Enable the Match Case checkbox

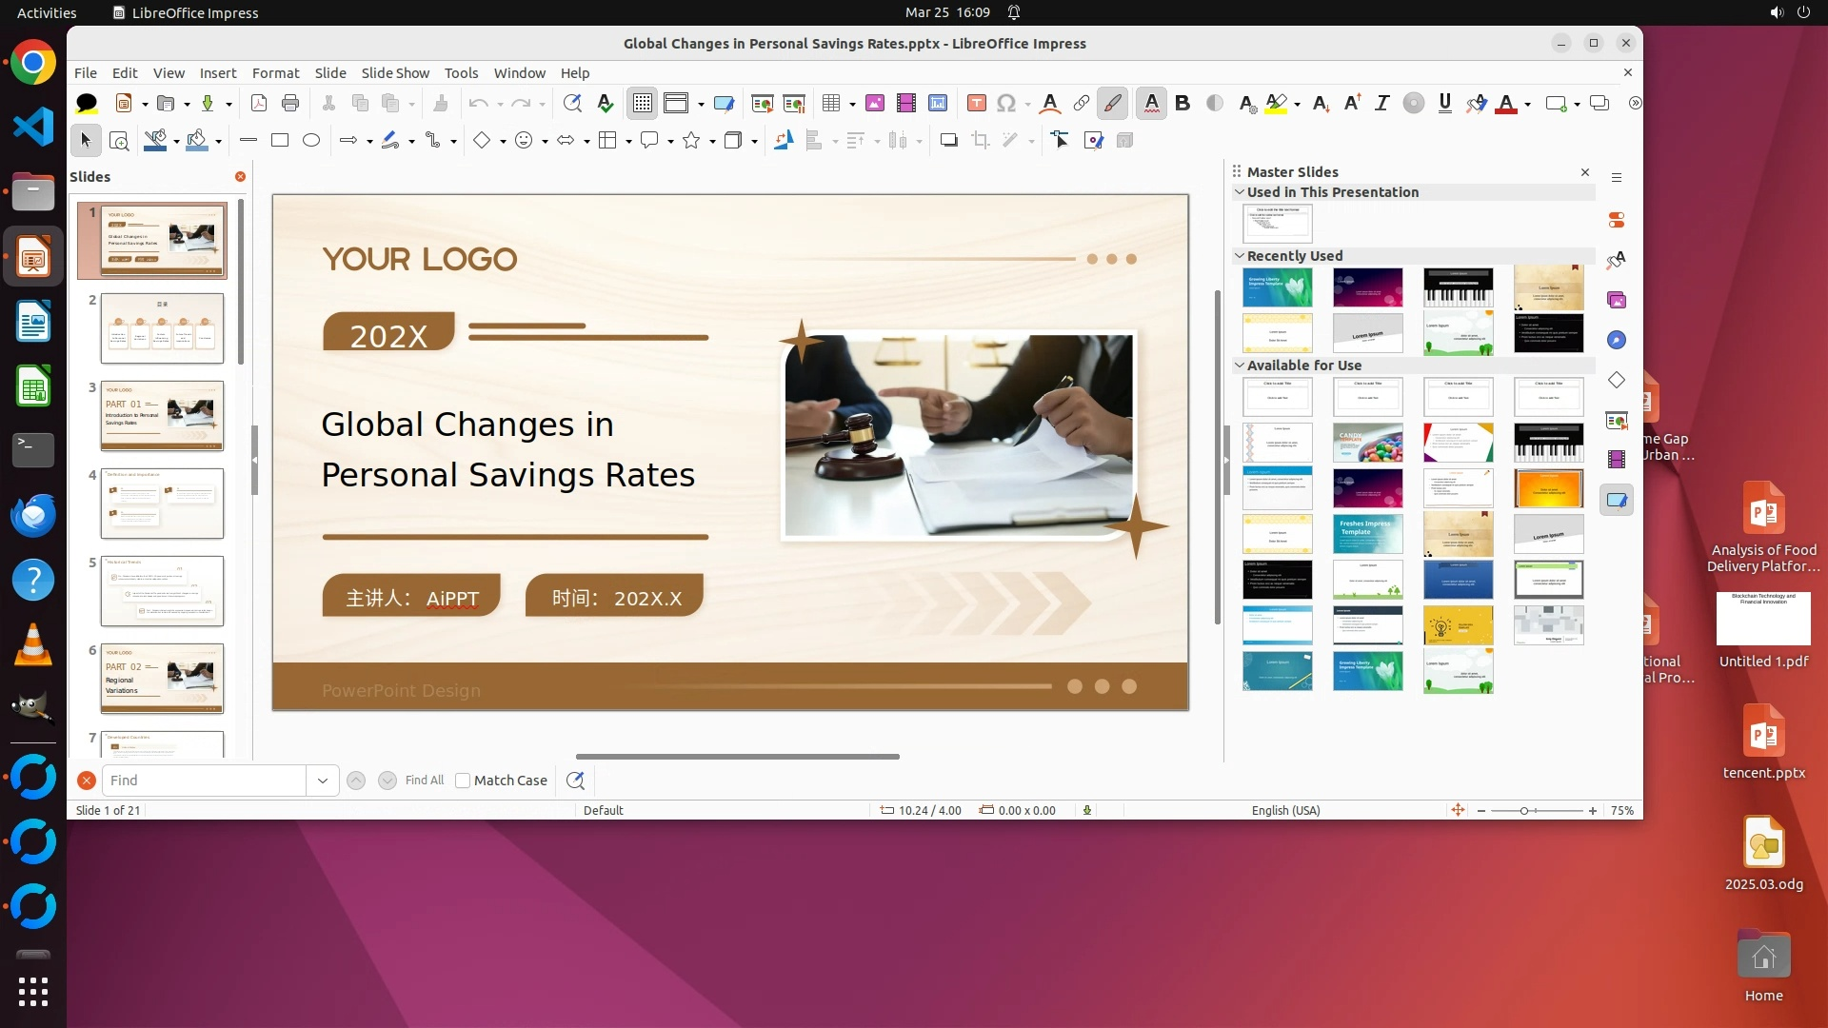click(463, 781)
